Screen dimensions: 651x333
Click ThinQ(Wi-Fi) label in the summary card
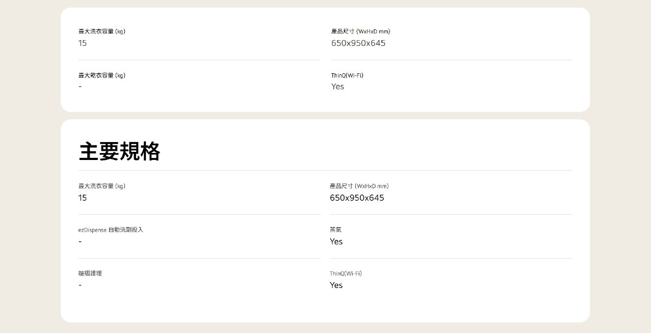coord(347,75)
